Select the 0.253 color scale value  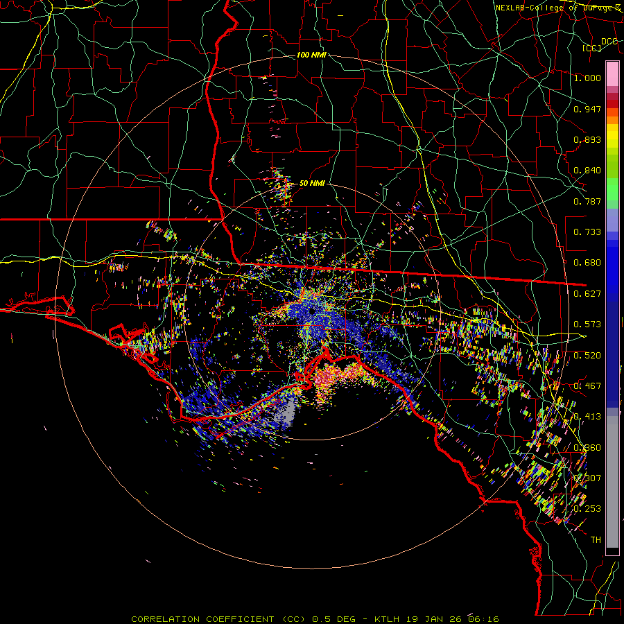pyautogui.click(x=587, y=509)
